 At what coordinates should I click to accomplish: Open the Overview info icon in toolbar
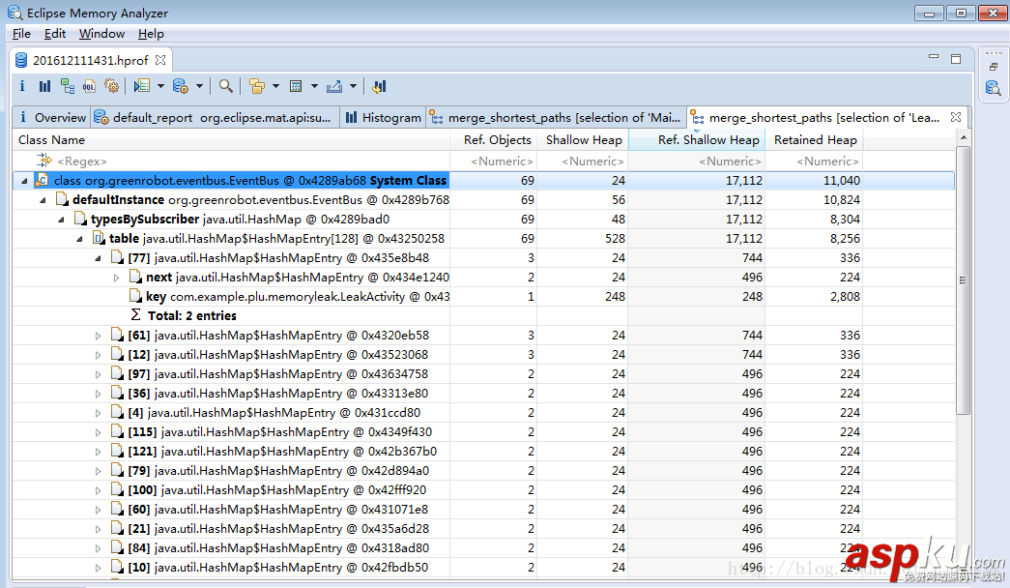pos(22,86)
